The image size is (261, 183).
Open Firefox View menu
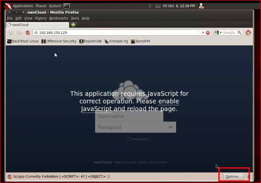click(28, 18)
